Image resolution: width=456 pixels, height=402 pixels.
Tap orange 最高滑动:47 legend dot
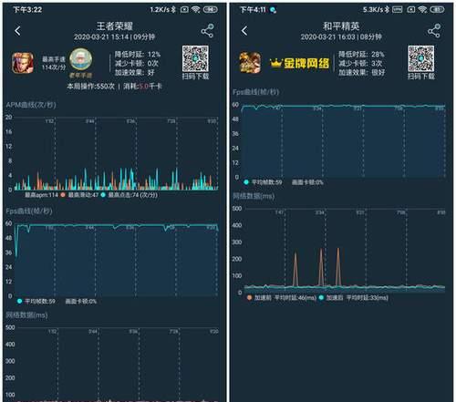[x=63, y=195]
